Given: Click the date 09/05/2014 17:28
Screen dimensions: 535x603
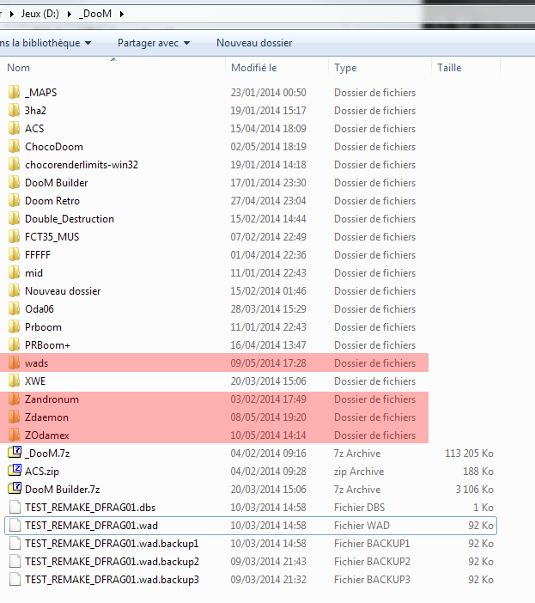Looking at the screenshot, I should (268, 363).
